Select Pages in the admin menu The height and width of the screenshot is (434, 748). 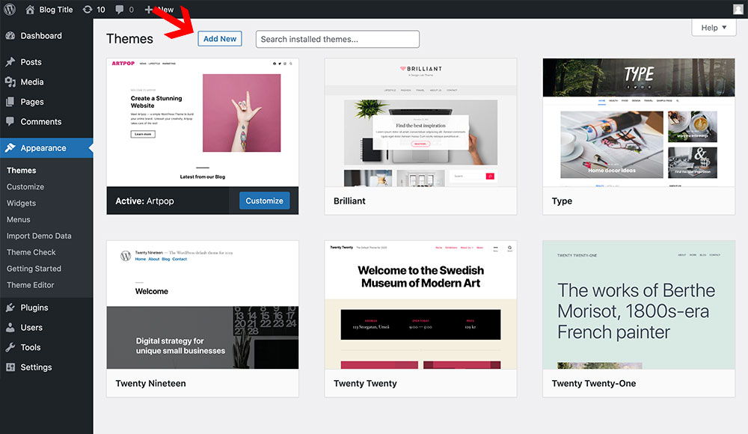(32, 102)
